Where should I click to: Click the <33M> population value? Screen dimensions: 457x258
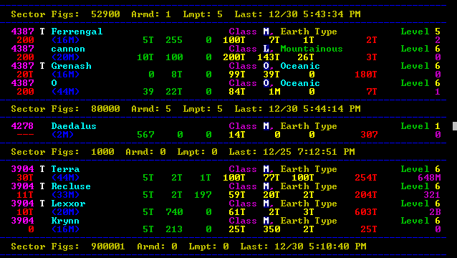[65, 194]
